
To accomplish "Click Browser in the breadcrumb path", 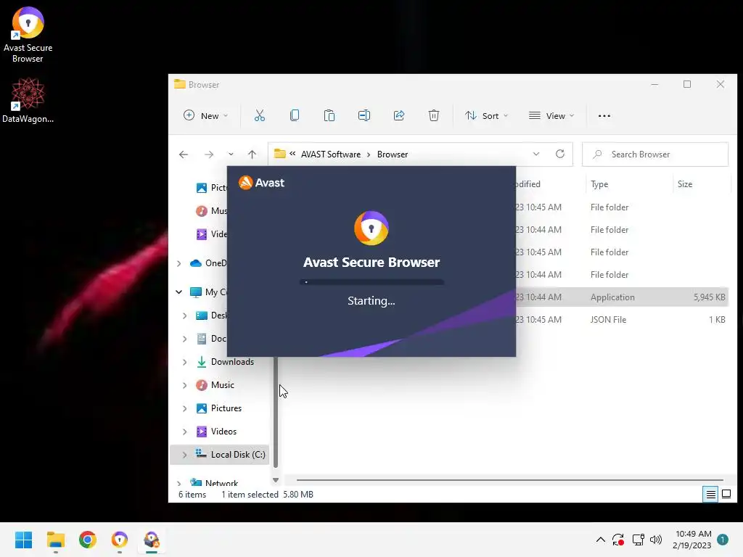I will point(393,154).
